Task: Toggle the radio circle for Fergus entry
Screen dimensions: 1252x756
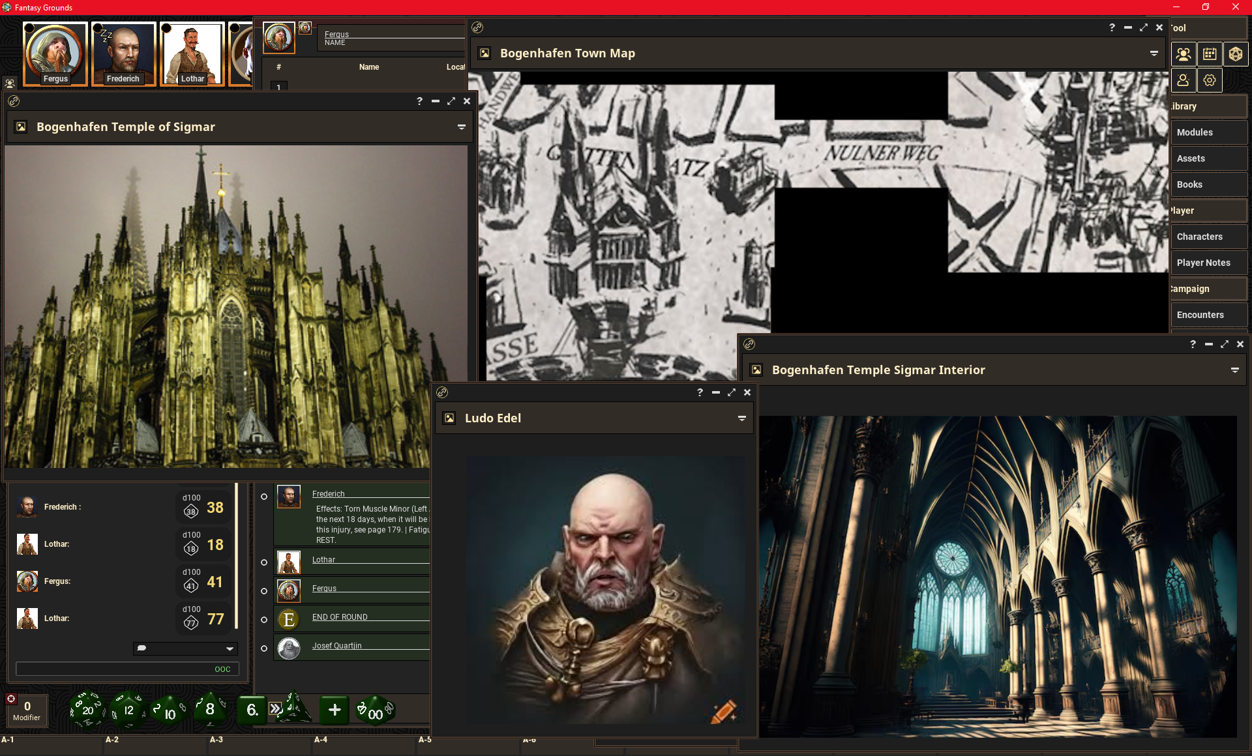Action: coord(264,591)
